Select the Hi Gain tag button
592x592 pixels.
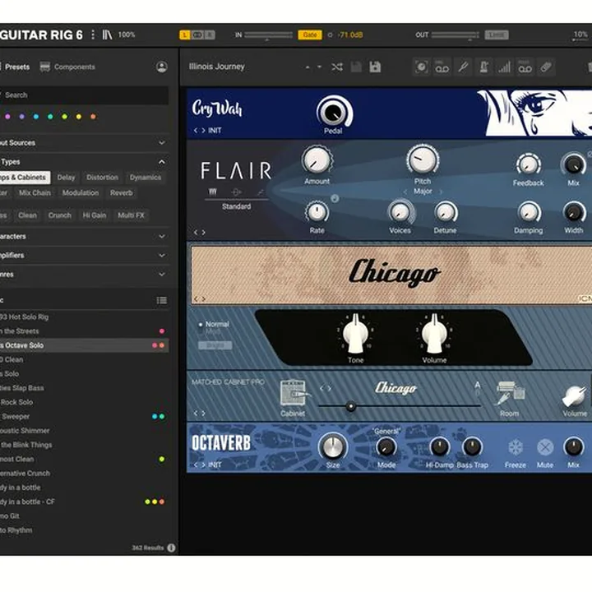point(95,215)
